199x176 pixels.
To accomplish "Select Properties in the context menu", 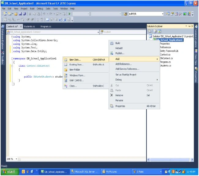I will coord(134,106).
